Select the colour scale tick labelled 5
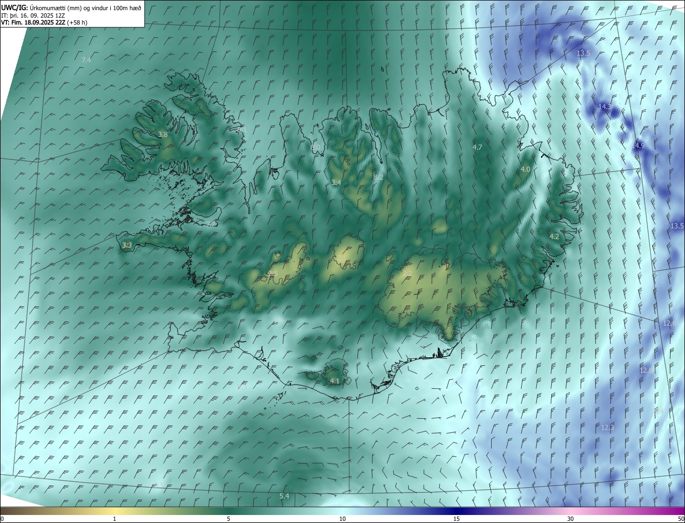 (228, 519)
